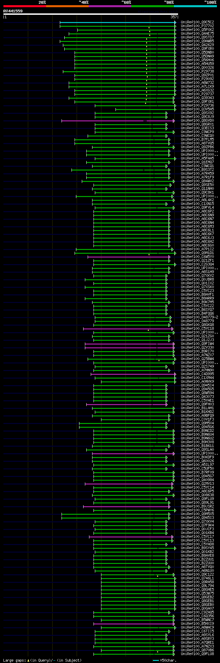The height and width of the screenshot is (663, 220).
Task: Click the cyan alignment bar of Q9C5C2
Action: 118,22
